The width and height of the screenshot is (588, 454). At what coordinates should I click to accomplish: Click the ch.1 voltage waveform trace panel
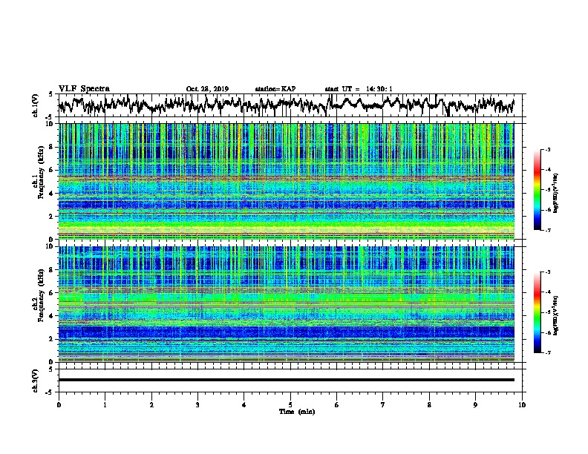point(290,105)
